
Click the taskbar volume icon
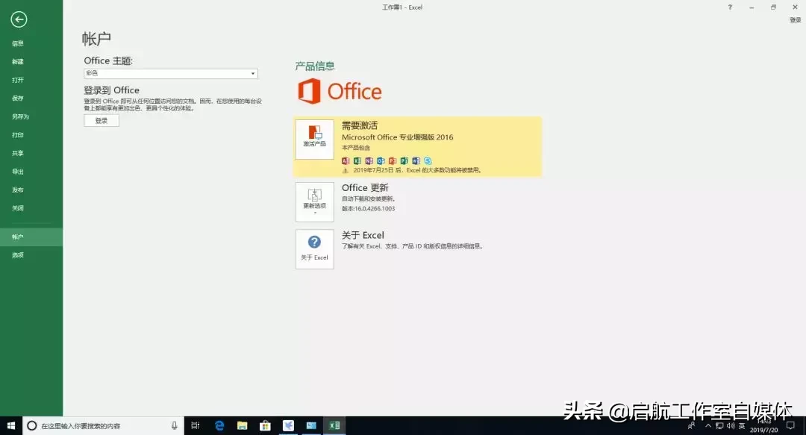point(731,426)
